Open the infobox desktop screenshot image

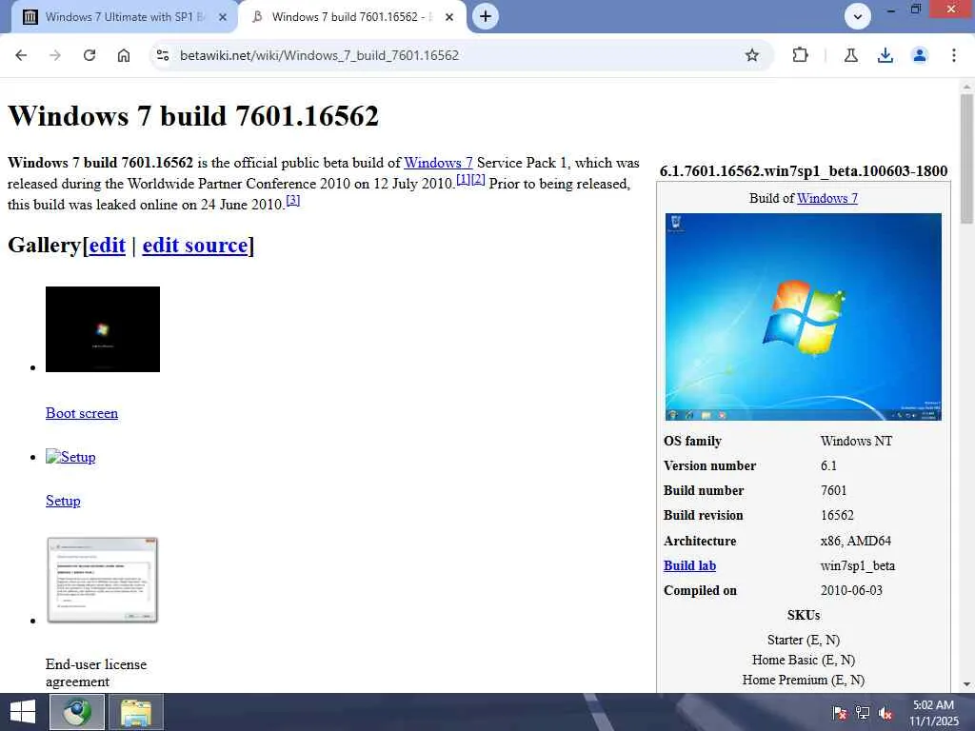tap(804, 317)
